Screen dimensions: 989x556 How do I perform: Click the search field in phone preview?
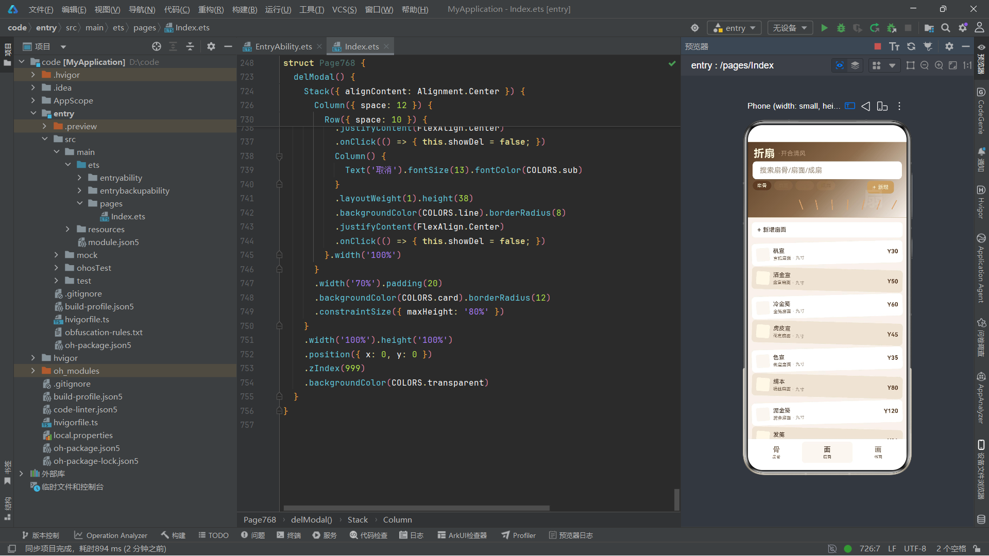click(x=827, y=170)
